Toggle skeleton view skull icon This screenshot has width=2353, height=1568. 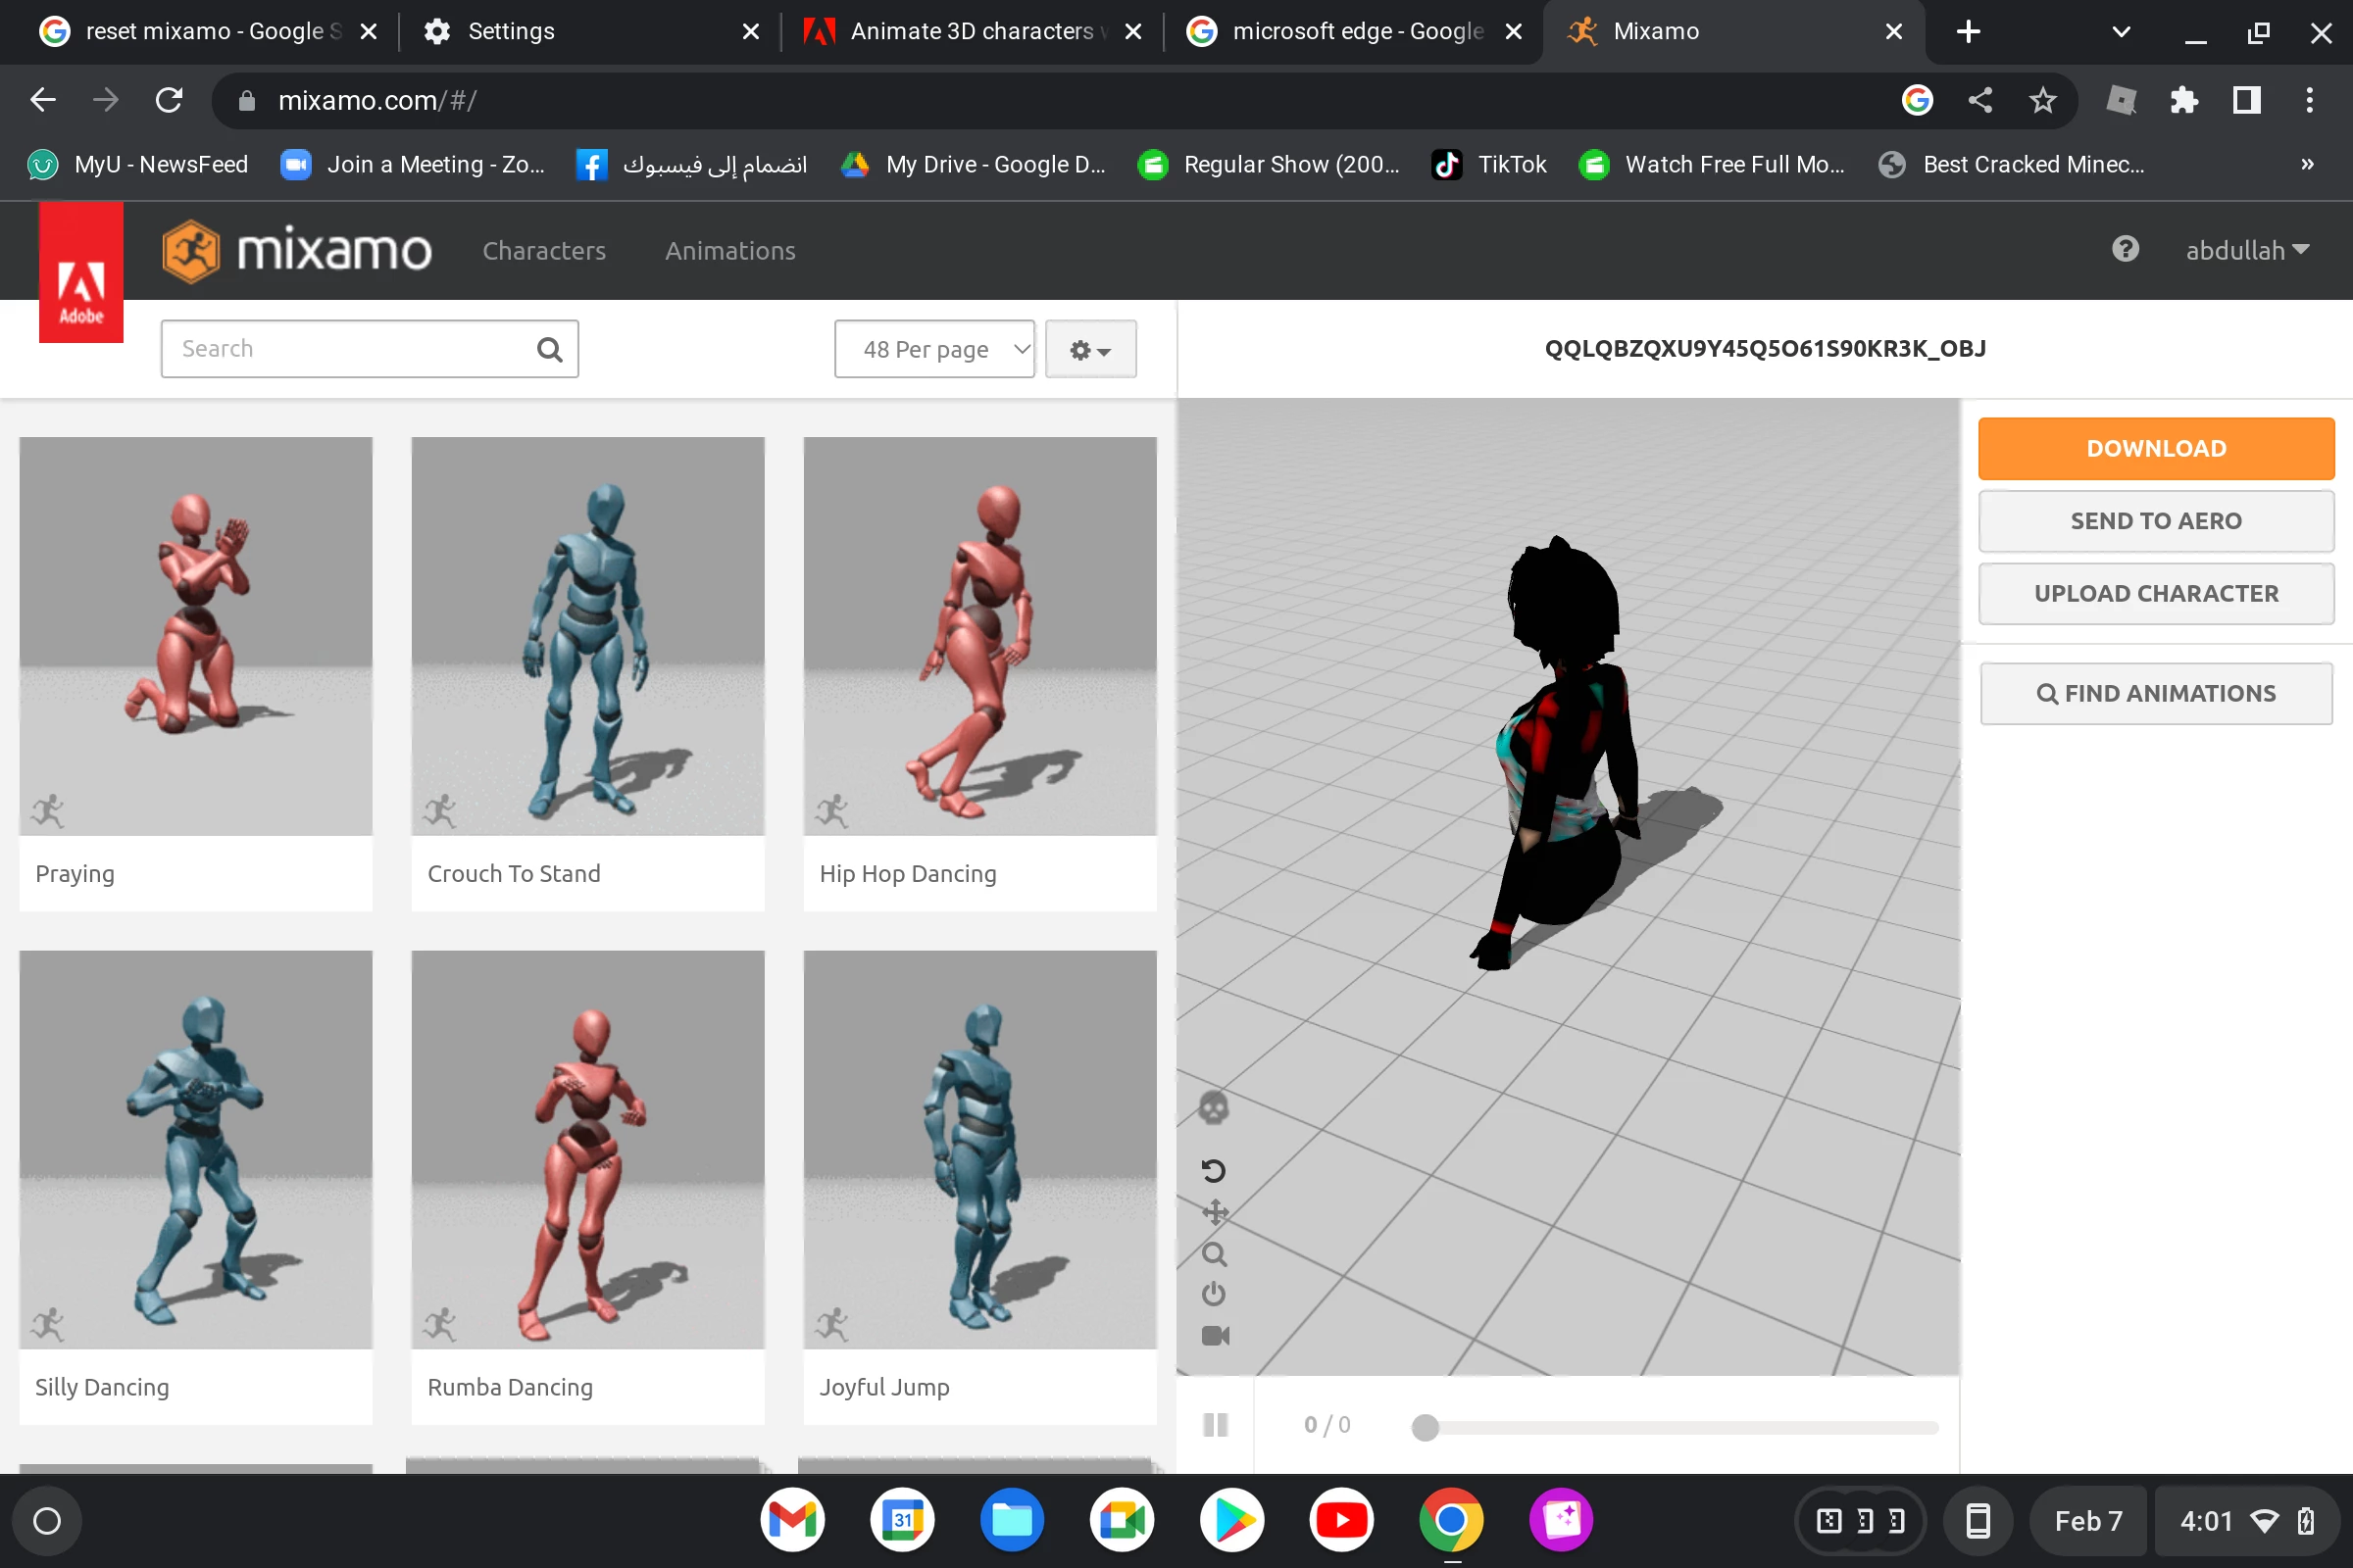(1214, 1108)
